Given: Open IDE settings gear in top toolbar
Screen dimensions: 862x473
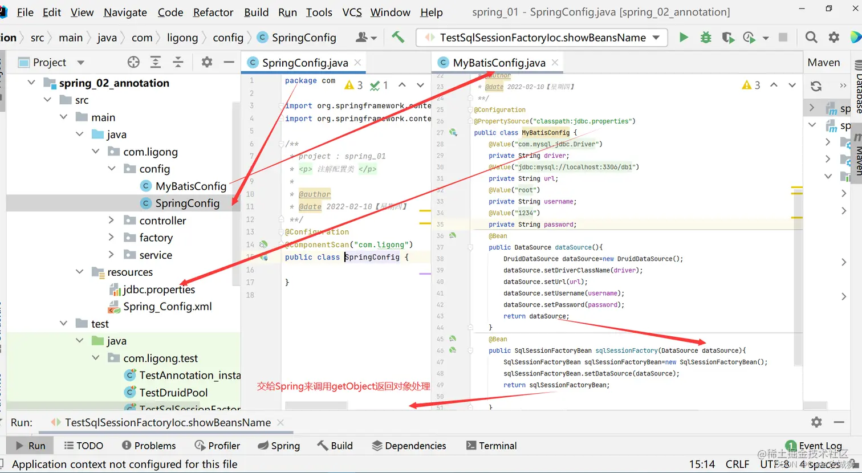Looking at the screenshot, I should (x=834, y=38).
